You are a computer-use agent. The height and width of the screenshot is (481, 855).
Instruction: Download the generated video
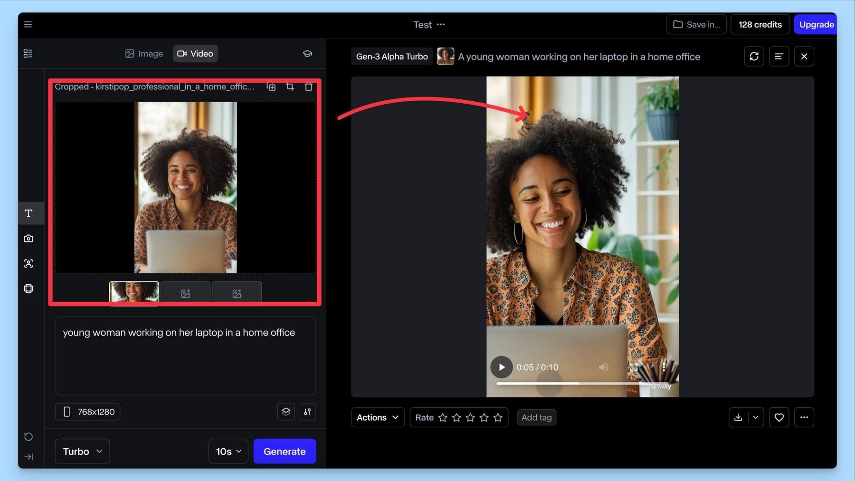click(738, 417)
